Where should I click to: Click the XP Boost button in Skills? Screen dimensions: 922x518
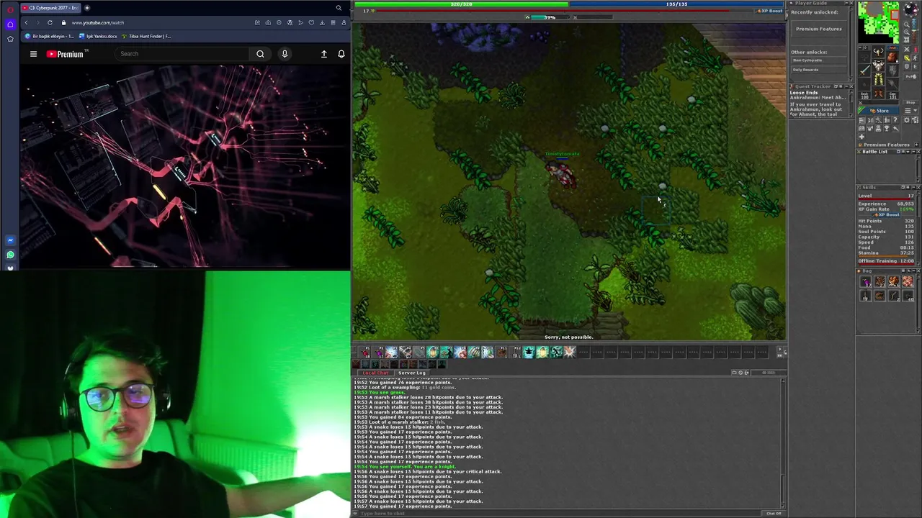[887, 214]
